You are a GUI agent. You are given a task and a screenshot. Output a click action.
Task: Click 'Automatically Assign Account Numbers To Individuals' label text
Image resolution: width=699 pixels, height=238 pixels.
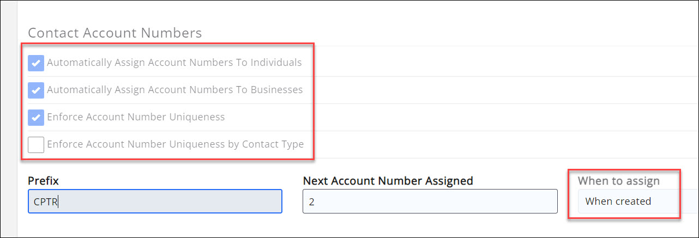pos(174,63)
